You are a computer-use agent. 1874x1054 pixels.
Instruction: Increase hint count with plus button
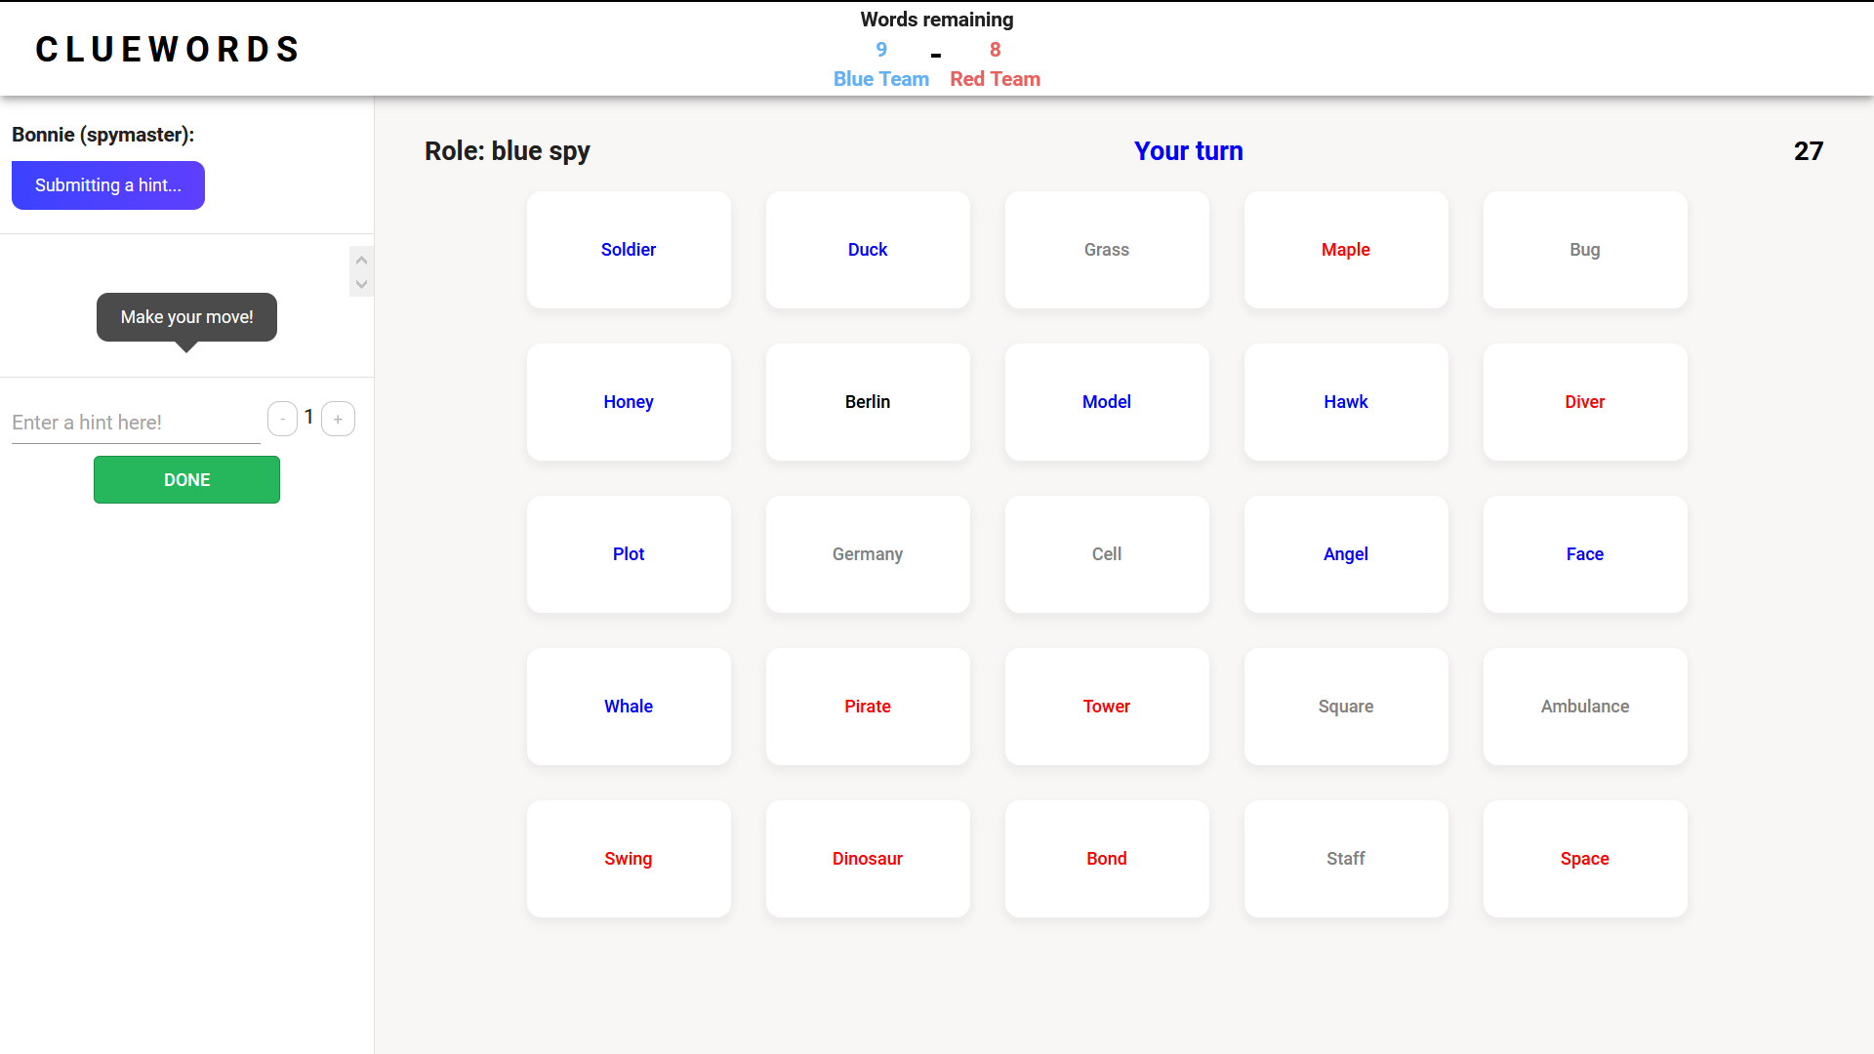(338, 419)
